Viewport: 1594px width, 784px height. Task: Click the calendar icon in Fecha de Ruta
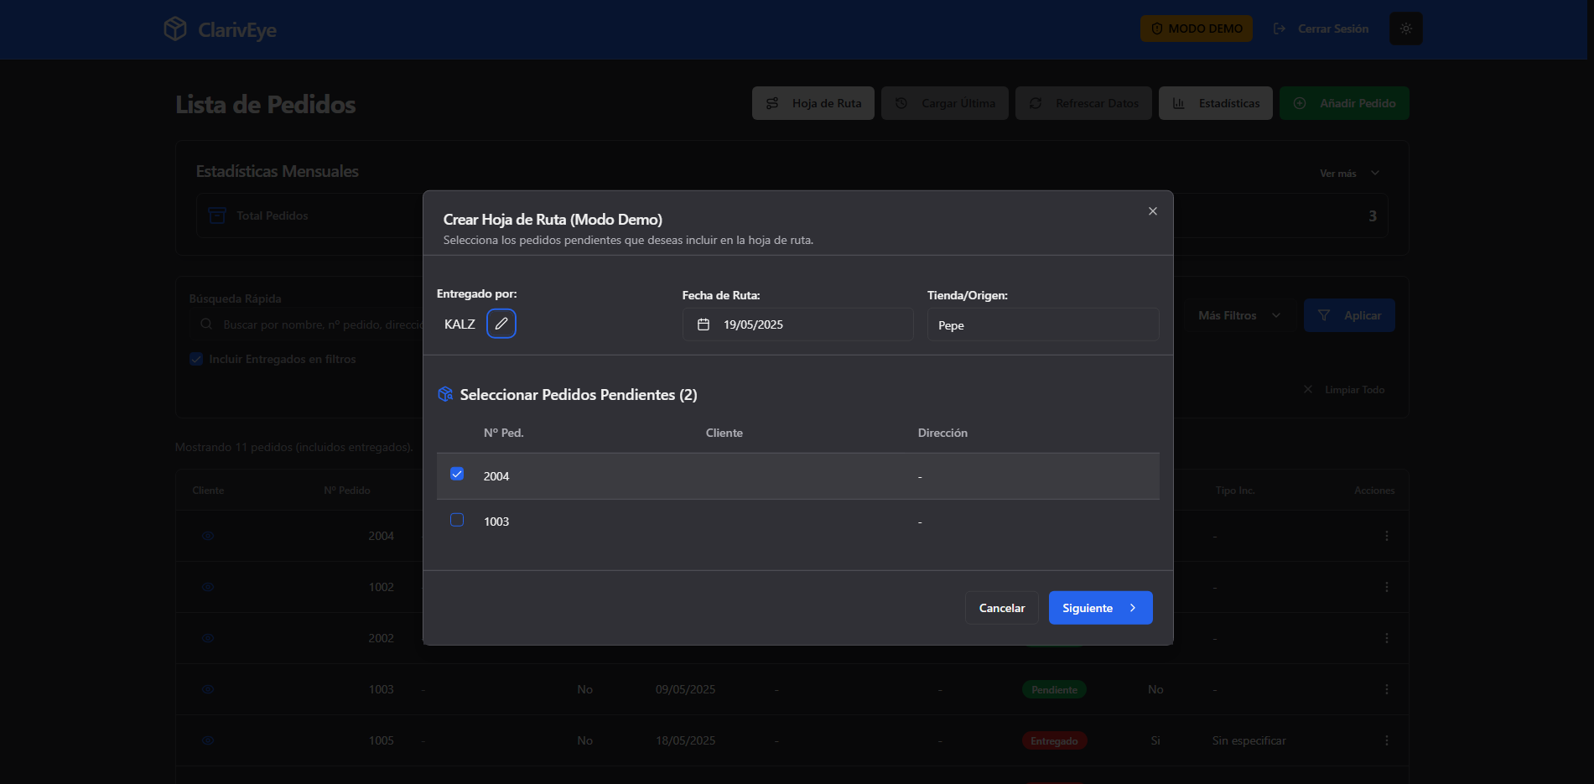point(704,325)
